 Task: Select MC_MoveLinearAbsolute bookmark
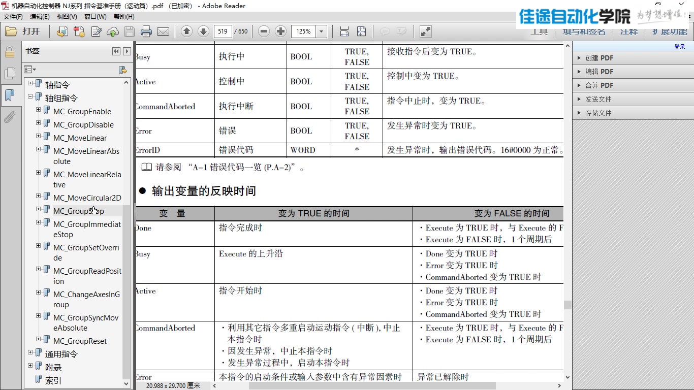pos(86,156)
